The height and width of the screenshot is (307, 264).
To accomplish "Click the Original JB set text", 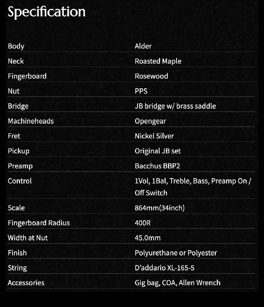I will tap(158, 151).
